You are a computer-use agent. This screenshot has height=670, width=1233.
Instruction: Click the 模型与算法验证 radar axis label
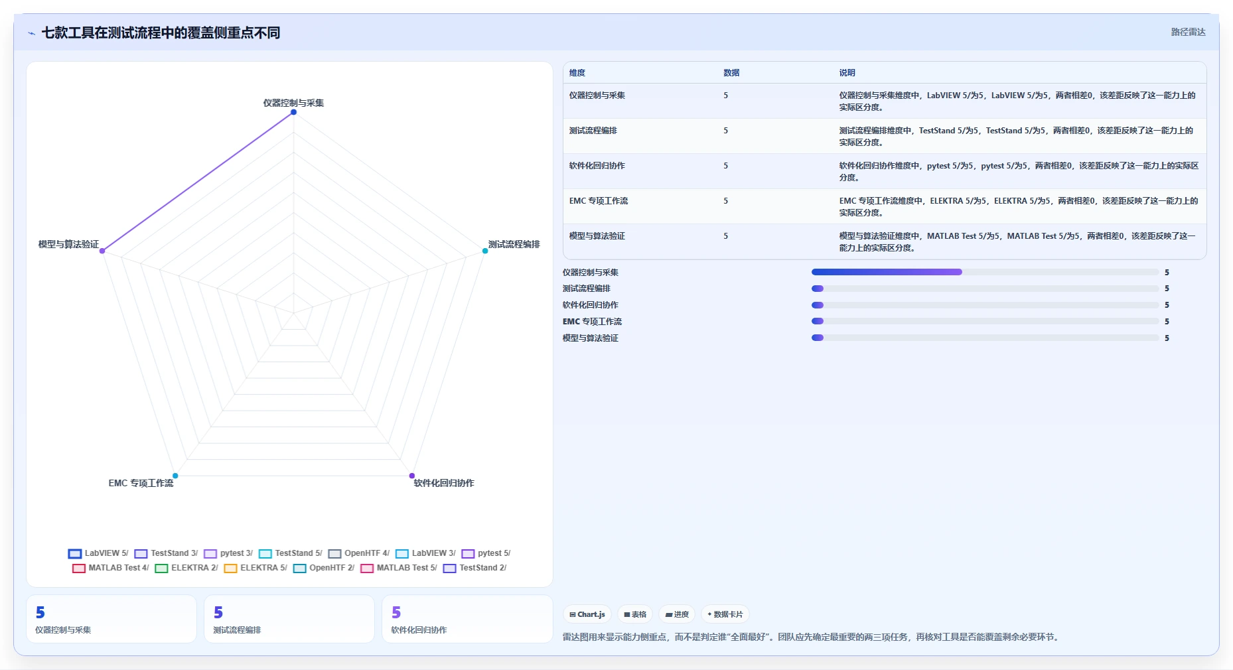tap(68, 244)
